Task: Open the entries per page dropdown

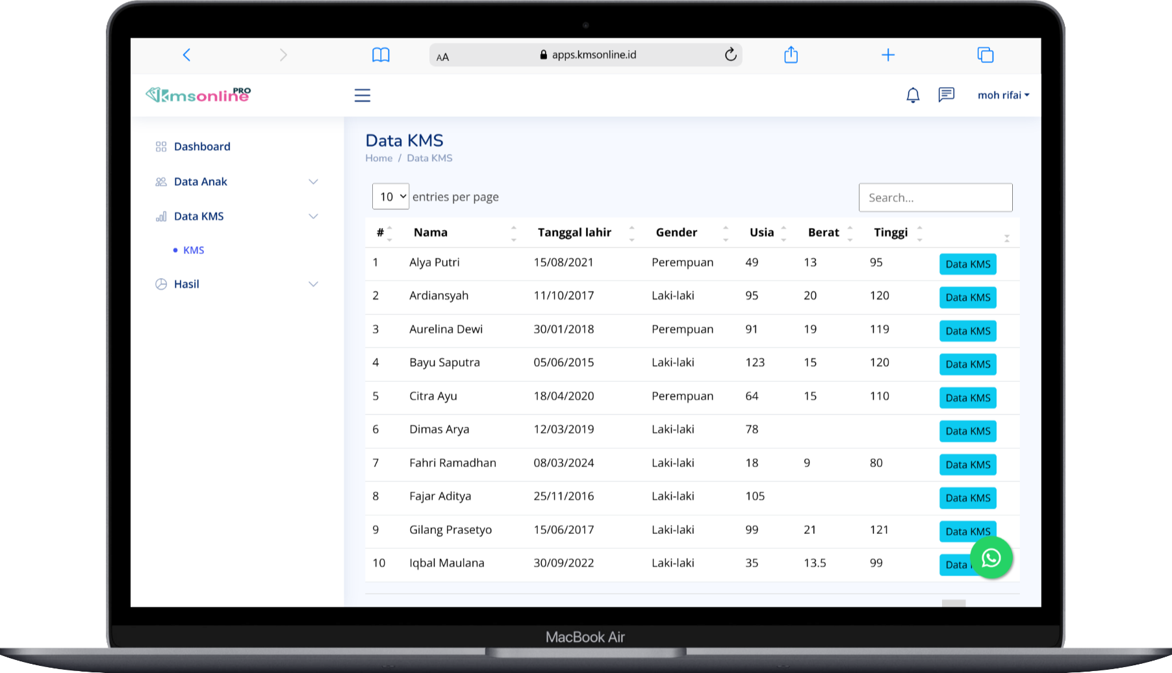Action: (x=390, y=197)
